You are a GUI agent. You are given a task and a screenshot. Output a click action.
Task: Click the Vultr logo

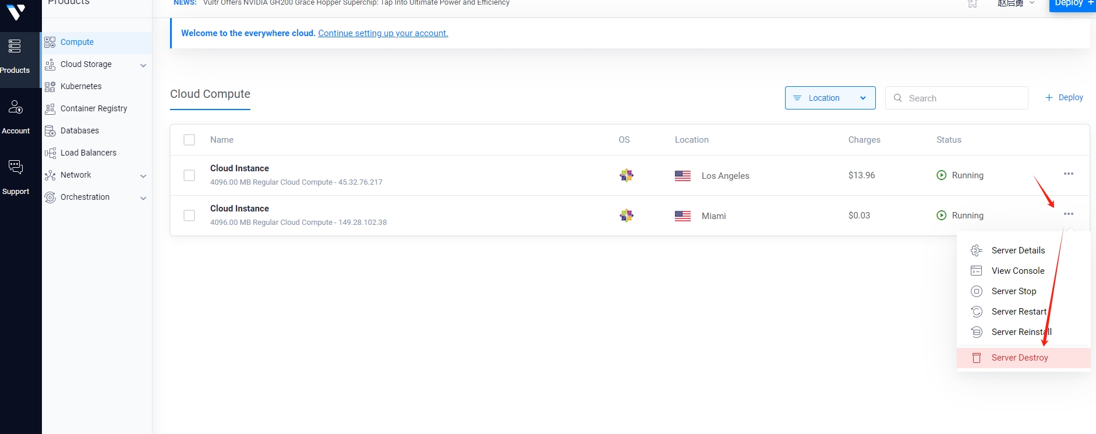pyautogui.click(x=16, y=12)
